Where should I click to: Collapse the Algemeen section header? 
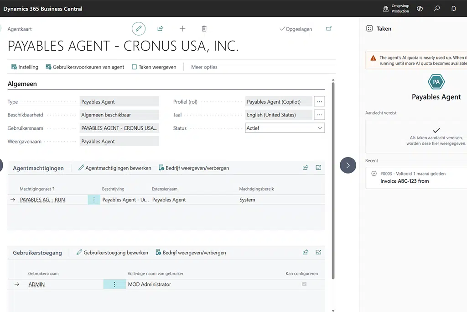[22, 84]
